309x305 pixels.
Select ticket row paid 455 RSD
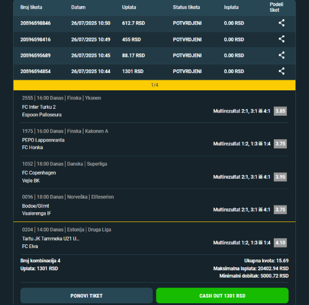154,40
